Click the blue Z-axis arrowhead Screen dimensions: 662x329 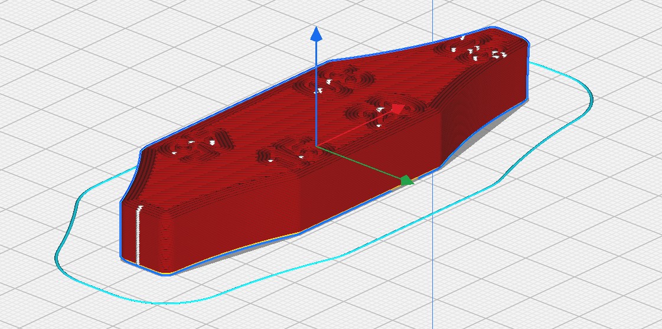point(316,34)
